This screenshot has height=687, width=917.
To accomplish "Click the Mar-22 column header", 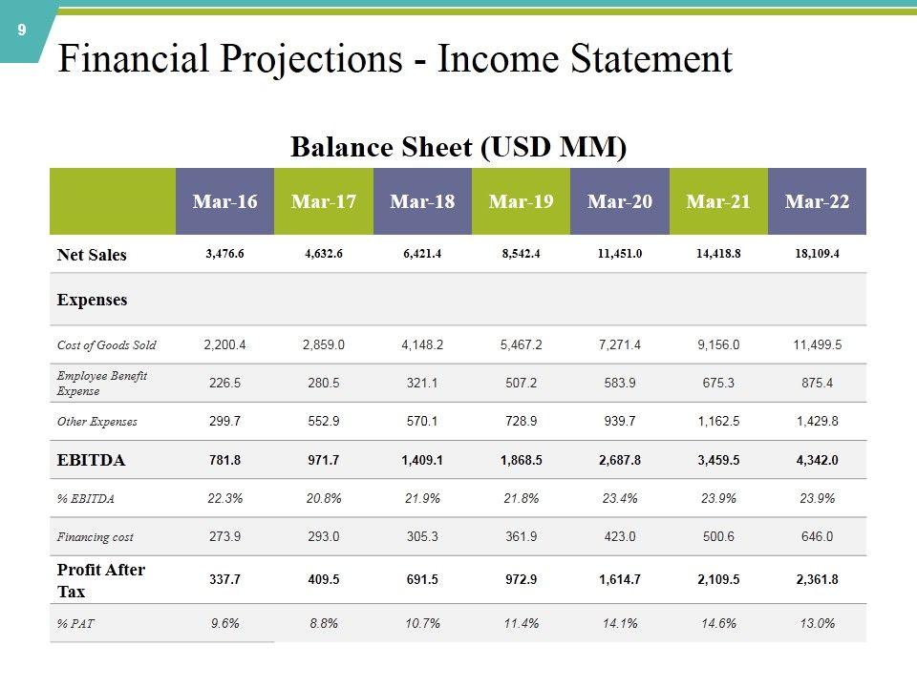I will 817,201.
